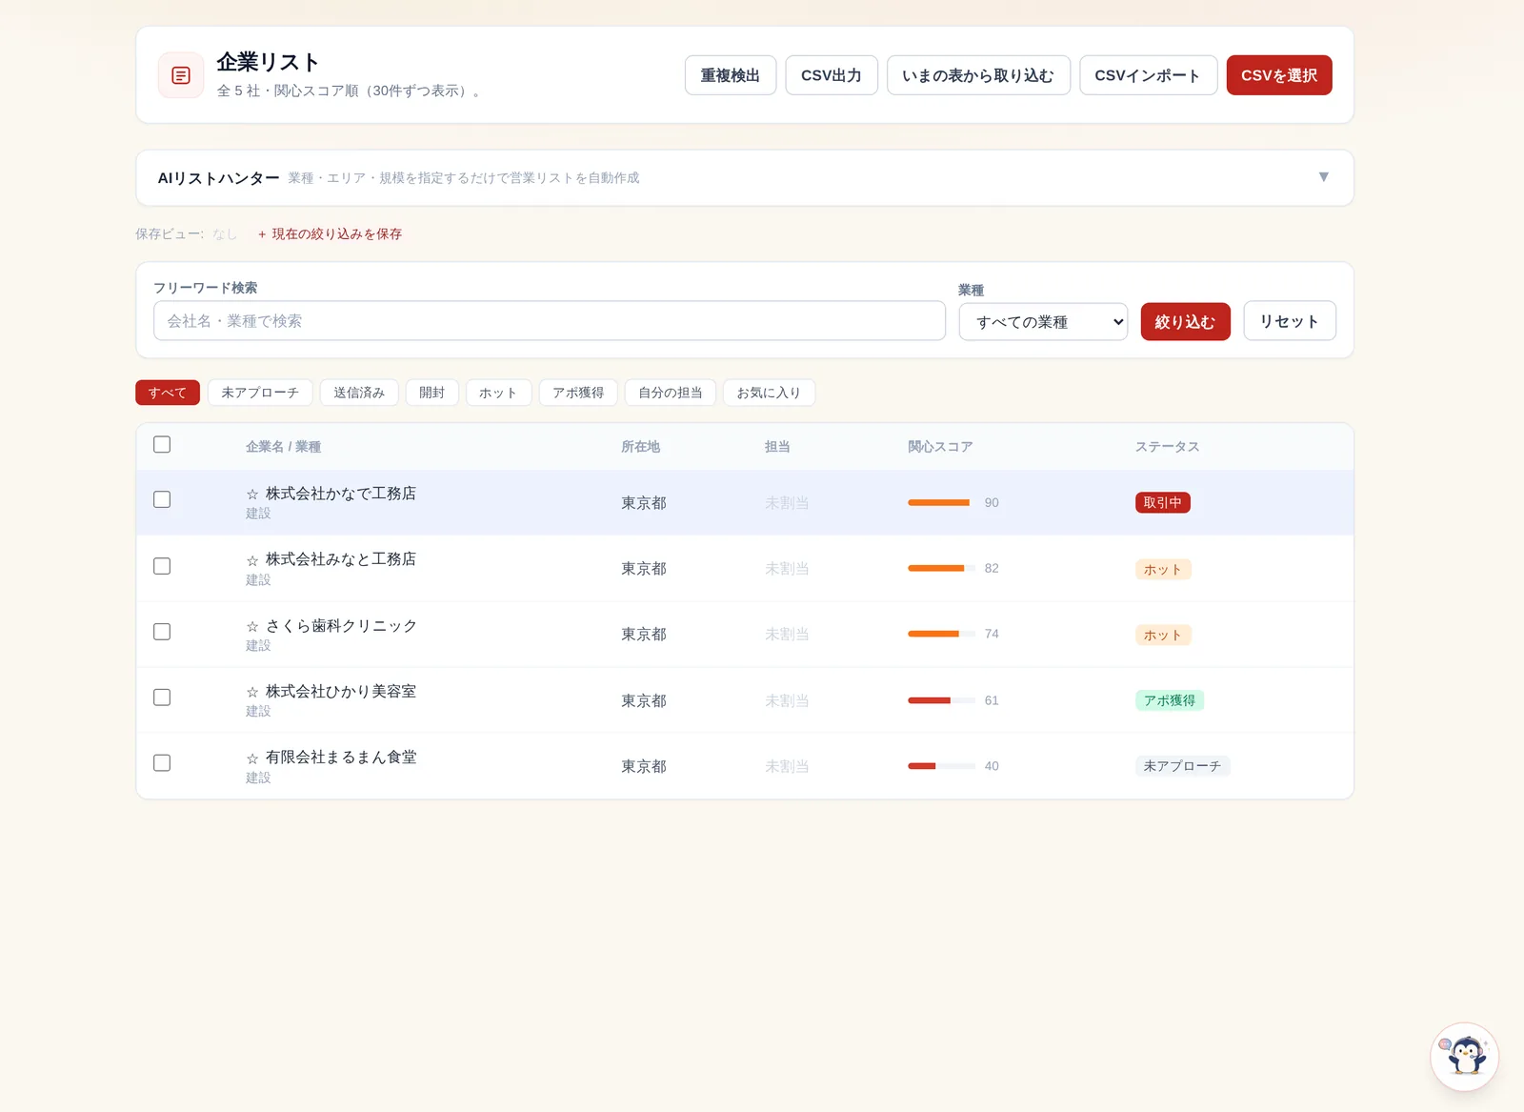
Task: Select the 送信済み filter tab
Action: tap(359, 393)
